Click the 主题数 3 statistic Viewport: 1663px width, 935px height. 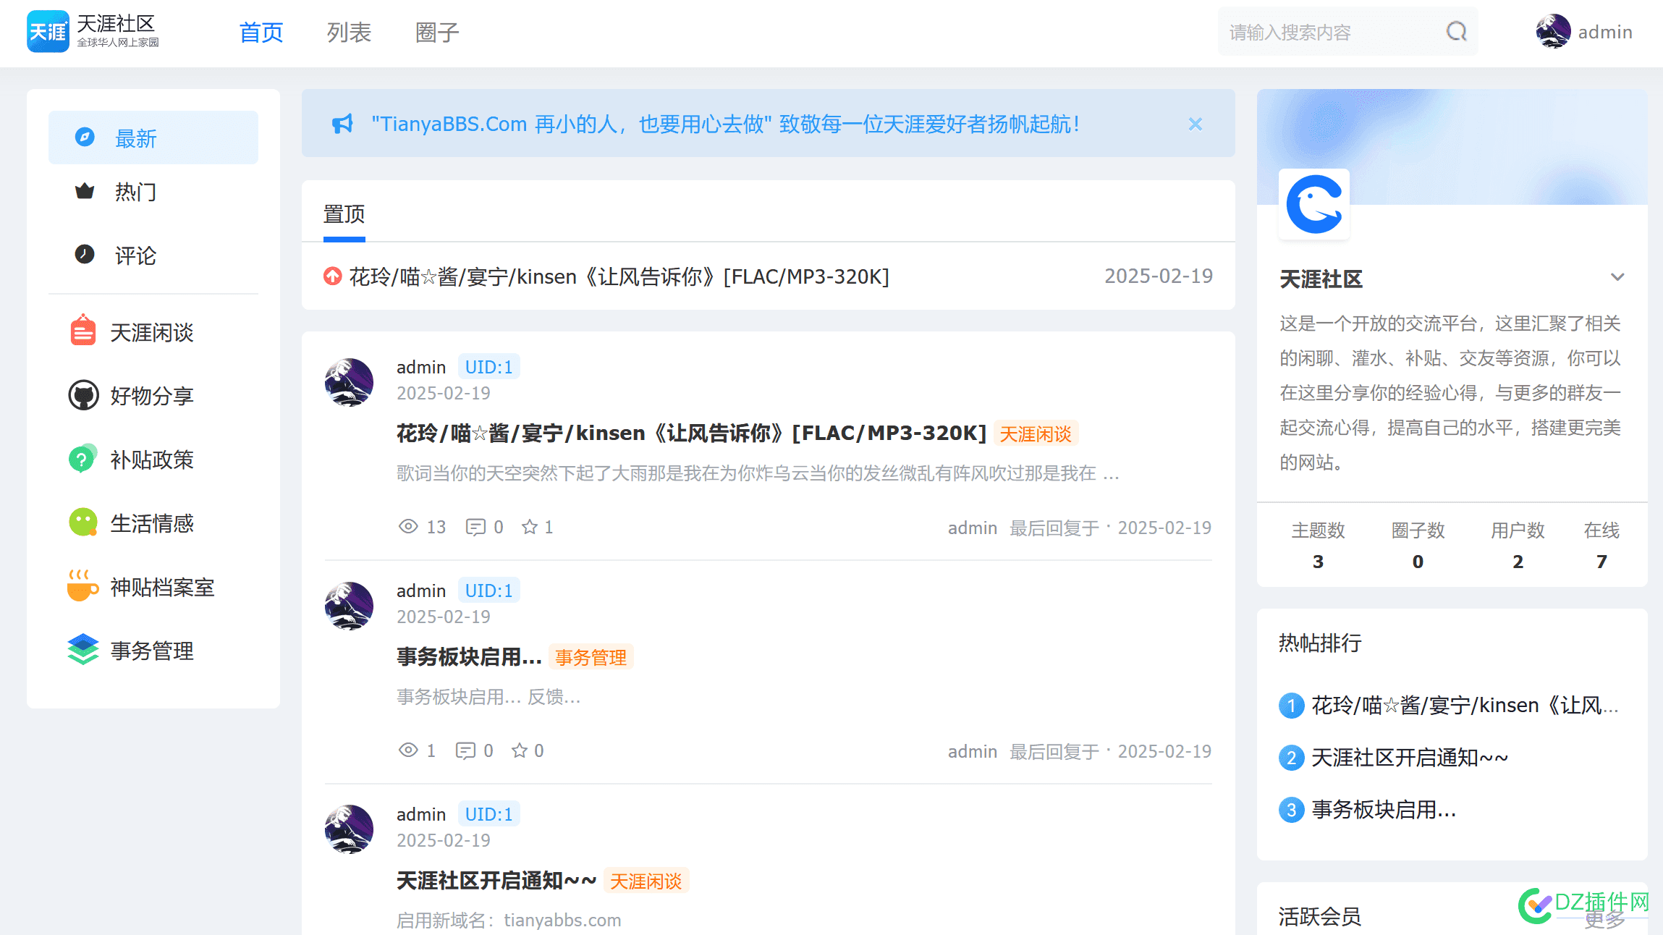tap(1318, 545)
